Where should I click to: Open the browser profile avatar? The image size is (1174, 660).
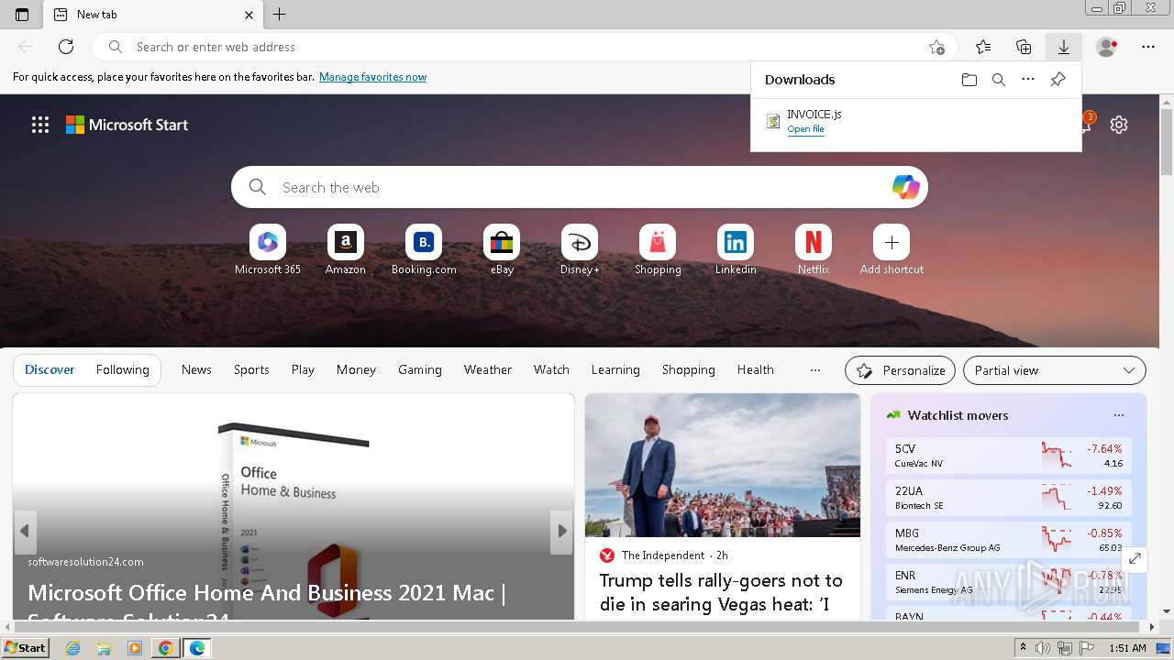(1106, 47)
